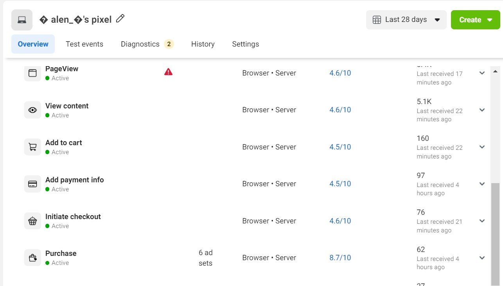The image size is (503, 286).
Task: Expand the Initiate checkout event row
Action: (x=482, y=221)
